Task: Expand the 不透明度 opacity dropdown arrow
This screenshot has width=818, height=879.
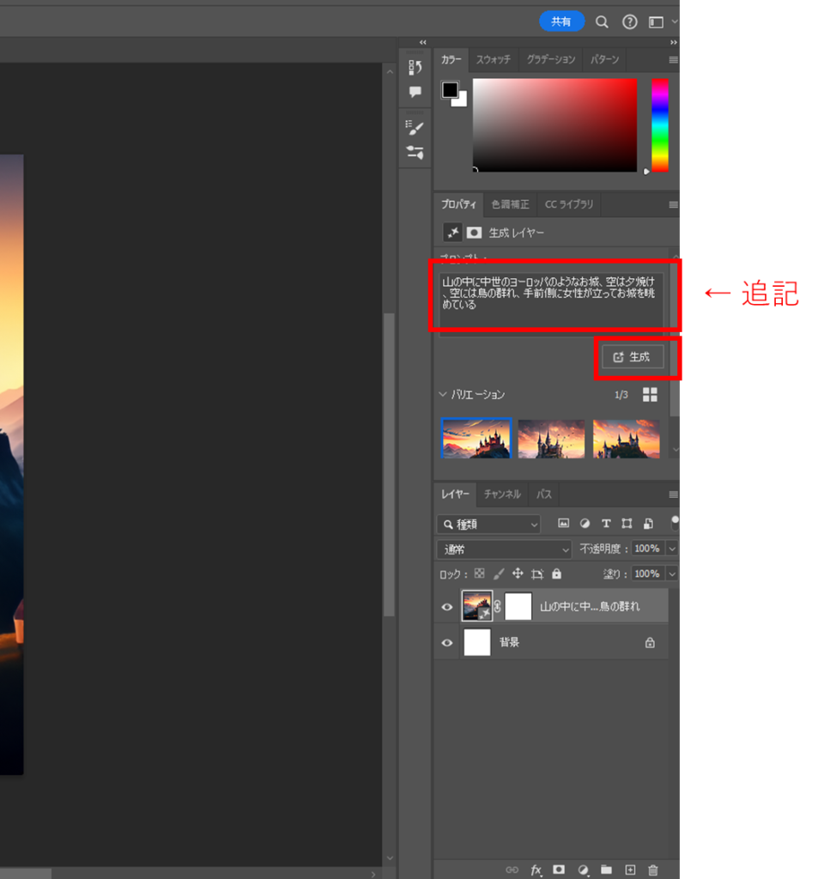Action: 671,549
